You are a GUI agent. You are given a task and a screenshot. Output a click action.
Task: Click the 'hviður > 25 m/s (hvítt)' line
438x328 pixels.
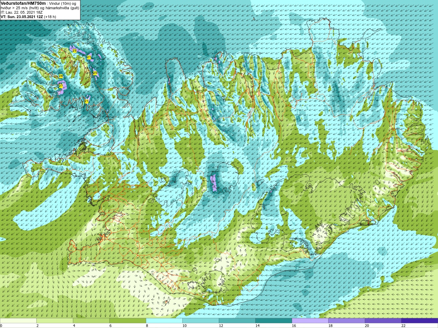click(x=21, y=8)
